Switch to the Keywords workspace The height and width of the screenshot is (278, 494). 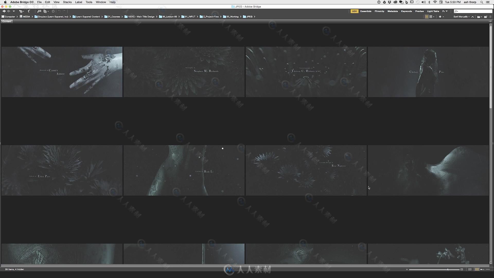click(406, 11)
